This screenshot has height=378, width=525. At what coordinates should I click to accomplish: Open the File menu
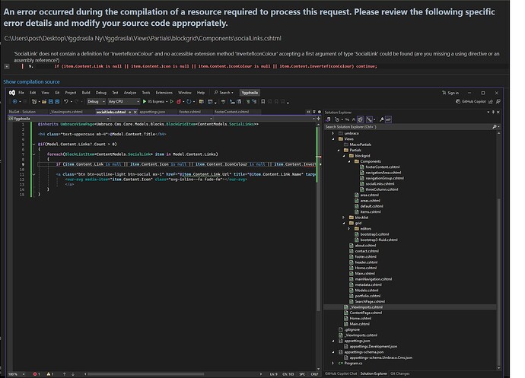click(x=21, y=93)
